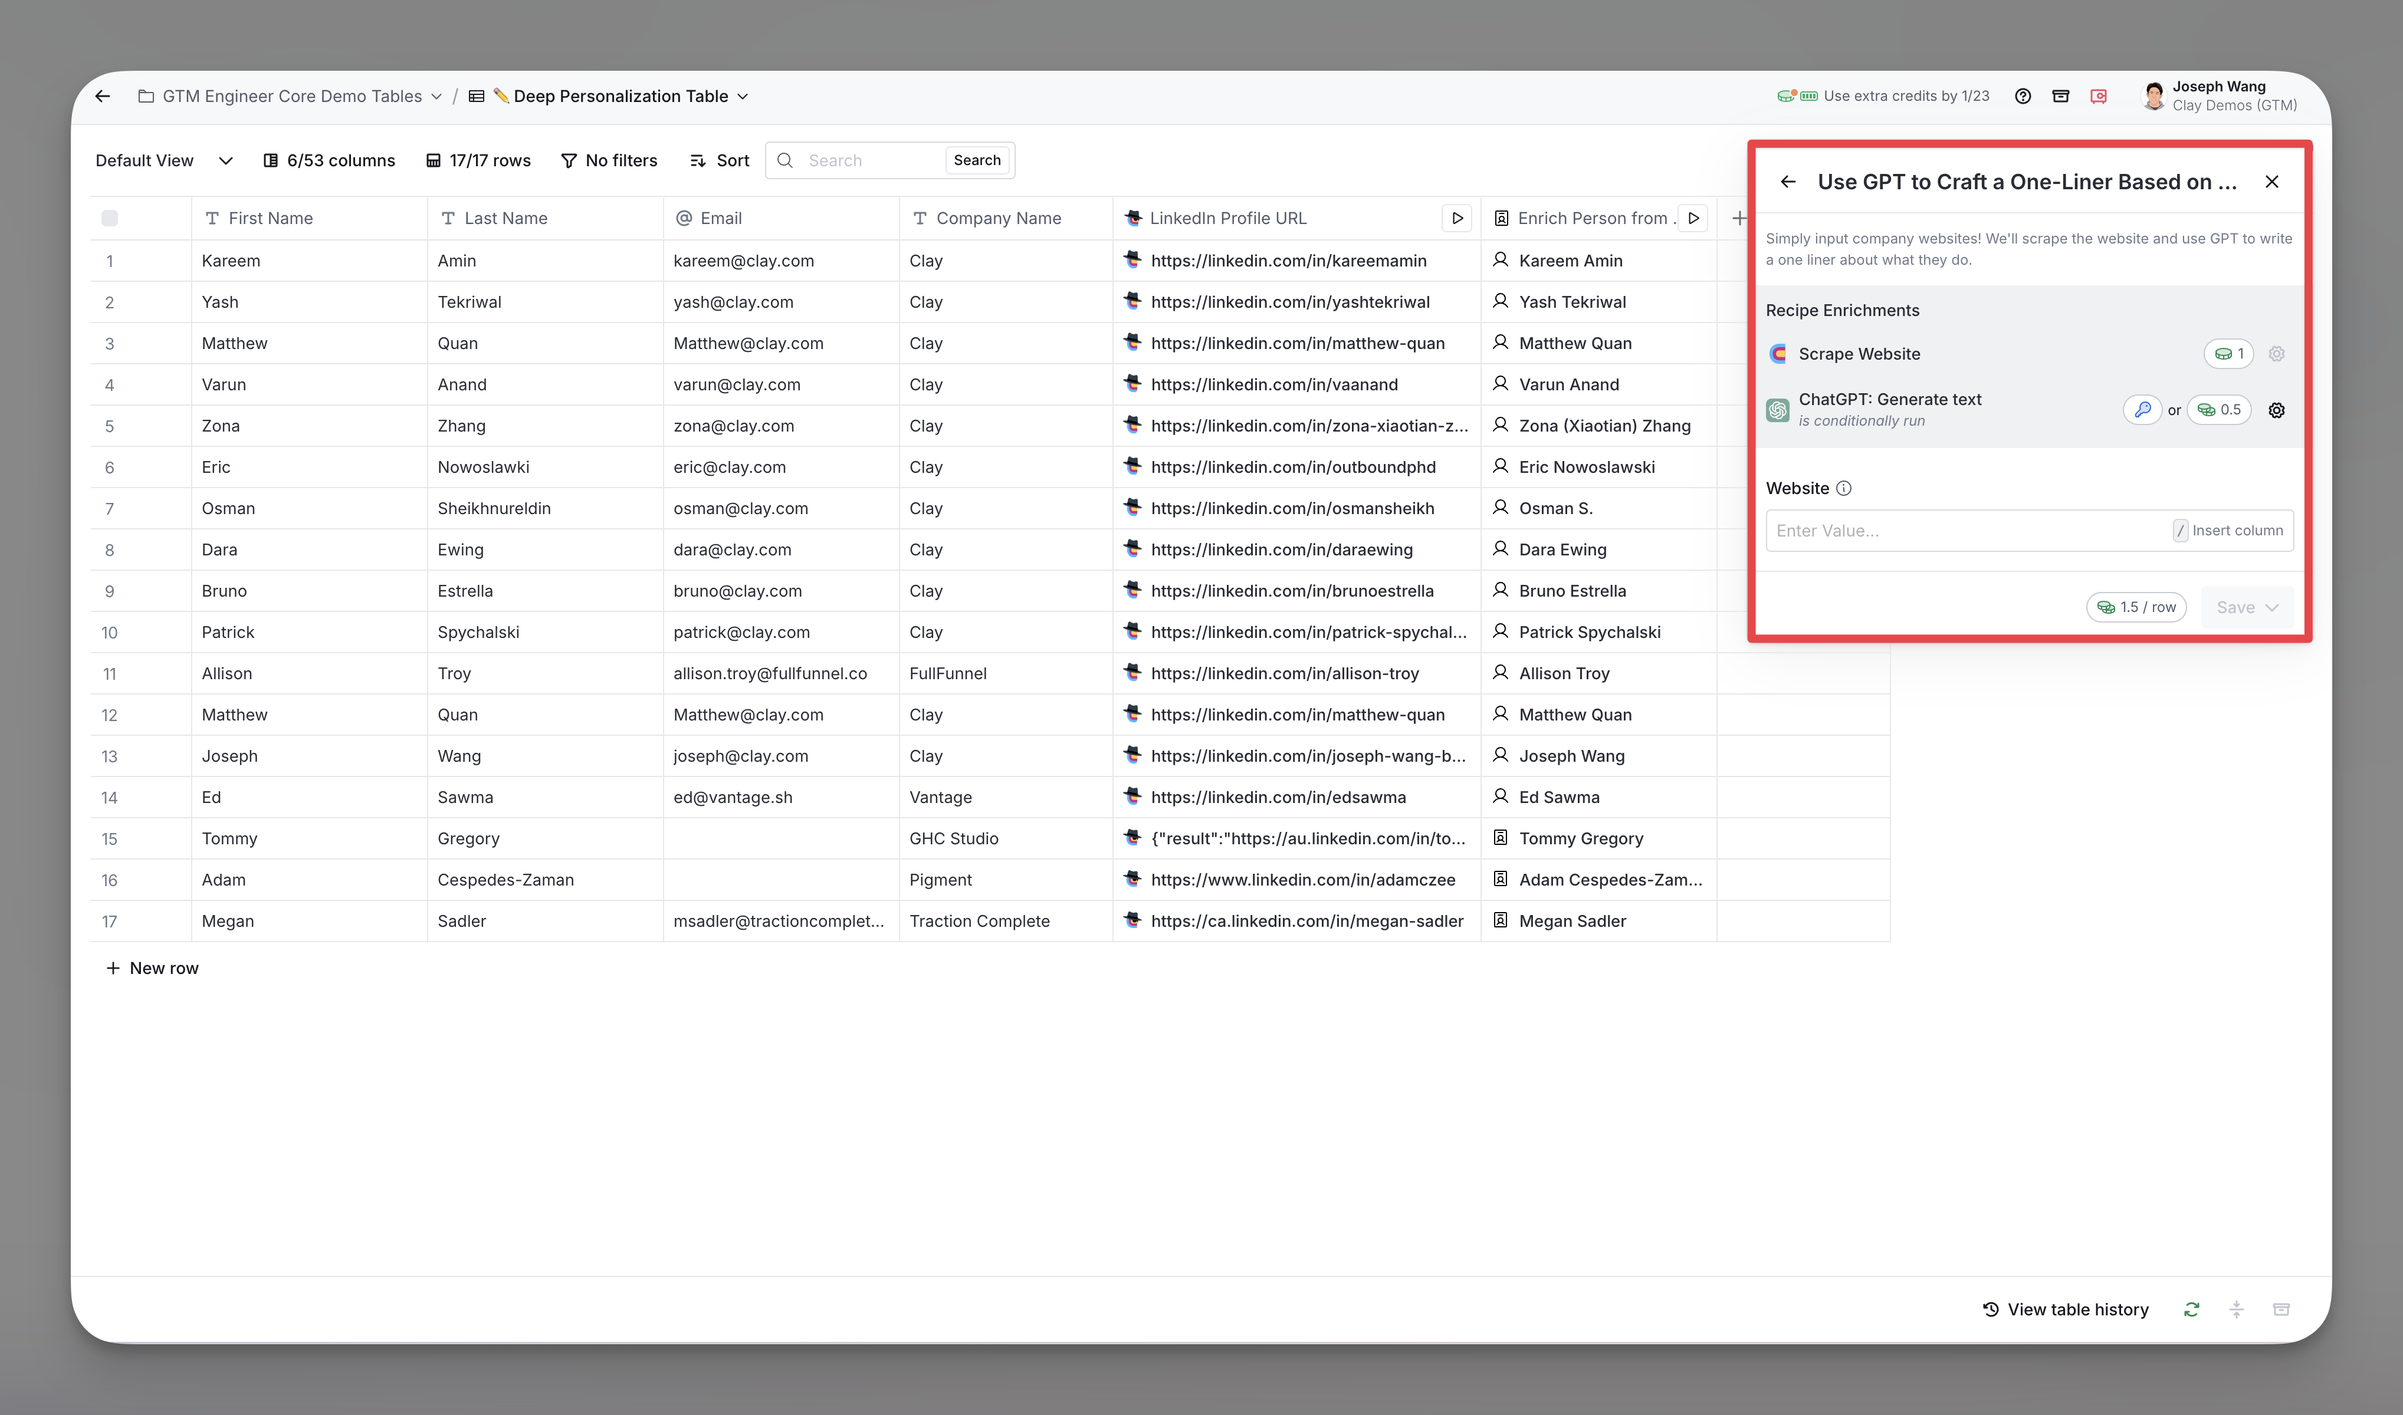Add a new column with plus icon
The image size is (2403, 1415).
(x=1738, y=218)
